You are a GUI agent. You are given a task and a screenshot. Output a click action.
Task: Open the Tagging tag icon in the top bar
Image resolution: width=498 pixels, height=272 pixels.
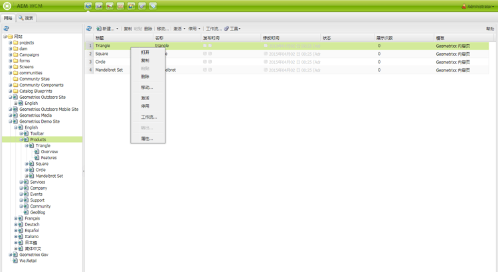point(153,6)
